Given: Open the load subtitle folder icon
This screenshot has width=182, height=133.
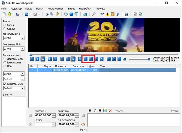Looking at the screenshot, I should 9,14.
